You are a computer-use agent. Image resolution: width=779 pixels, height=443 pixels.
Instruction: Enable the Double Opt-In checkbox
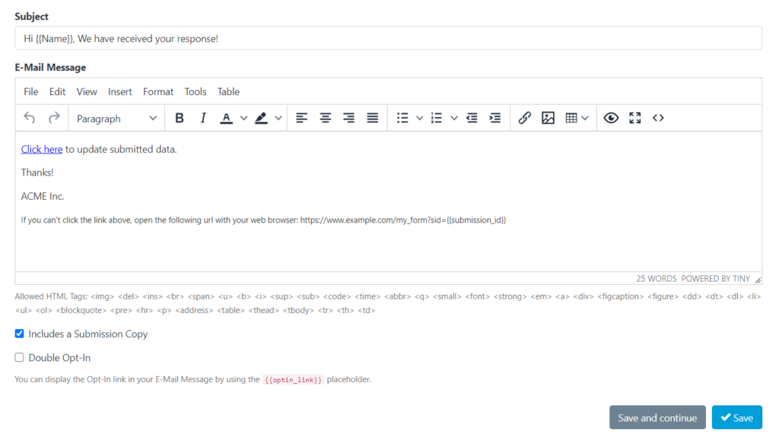click(20, 357)
